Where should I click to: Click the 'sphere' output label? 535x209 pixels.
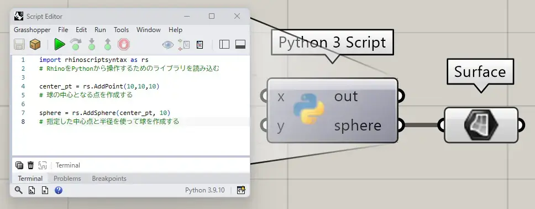[358, 126]
